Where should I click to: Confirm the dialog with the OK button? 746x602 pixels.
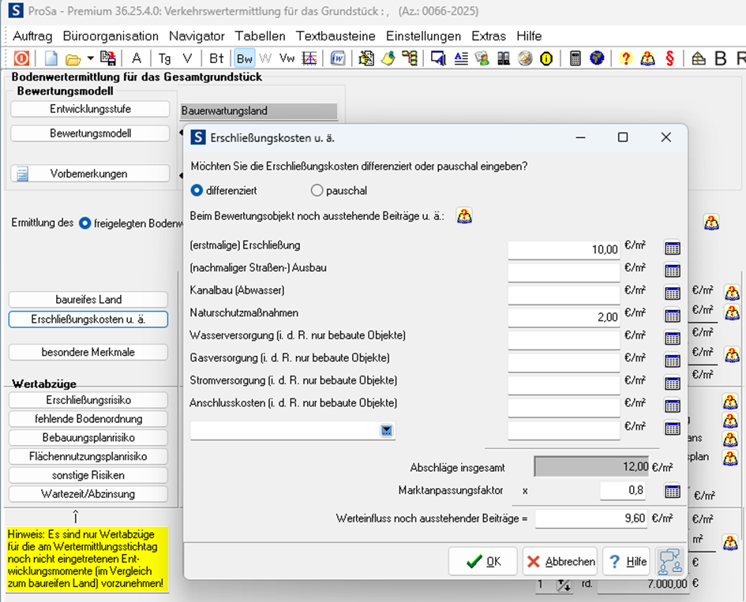(483, 562)
